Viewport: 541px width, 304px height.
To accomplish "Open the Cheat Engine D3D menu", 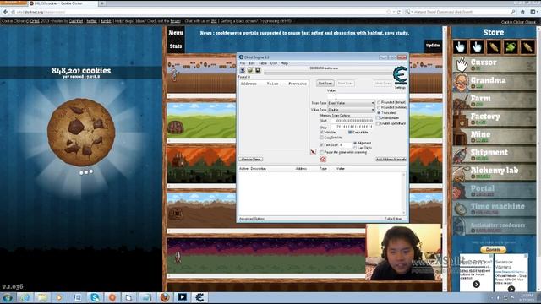I will click(x=274, y=63).
